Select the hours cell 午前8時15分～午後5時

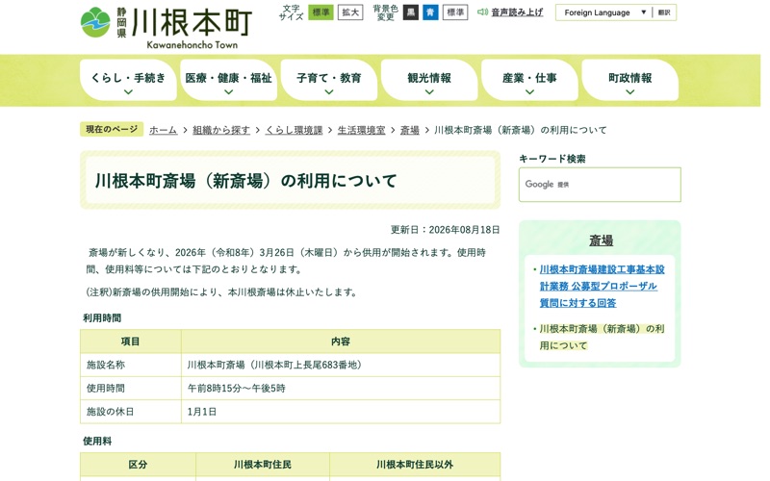tap(341, 389)
